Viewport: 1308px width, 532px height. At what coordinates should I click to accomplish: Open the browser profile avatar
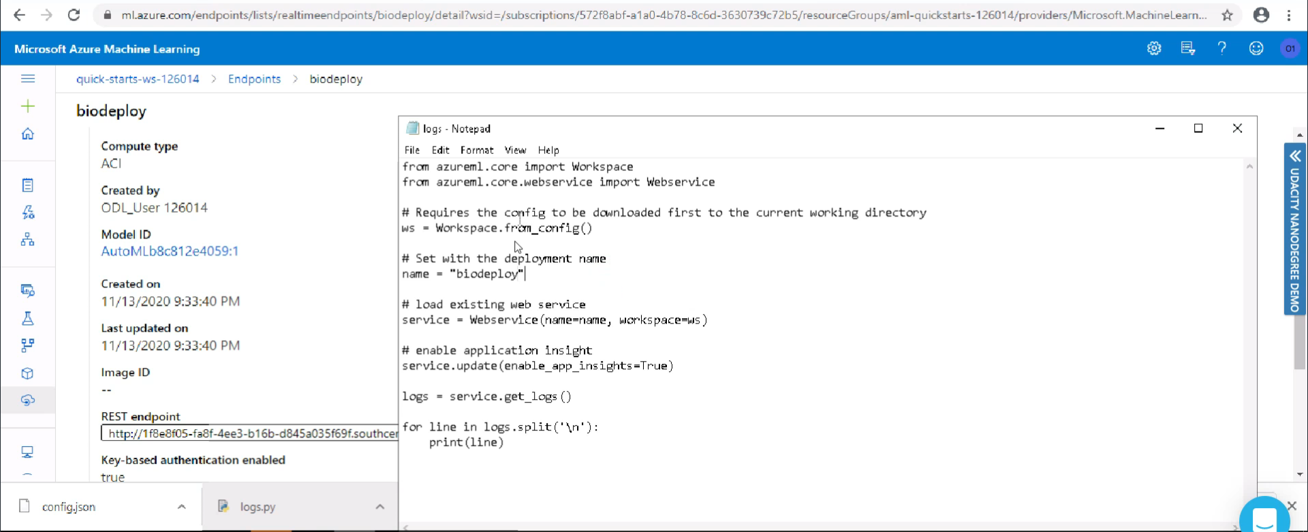click(1261, 15)
